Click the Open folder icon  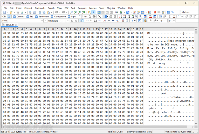coord(11,12)
